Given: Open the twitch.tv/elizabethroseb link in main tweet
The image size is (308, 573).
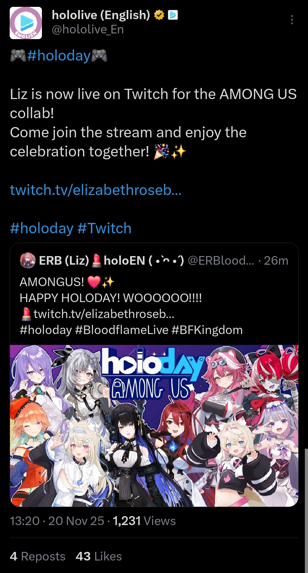Looking at the screenshot, I should [96, 190].
